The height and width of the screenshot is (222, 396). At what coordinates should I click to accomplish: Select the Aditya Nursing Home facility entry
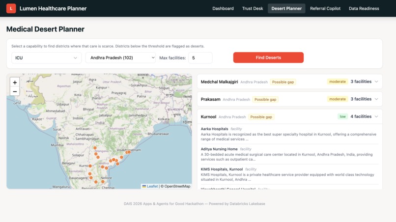coord(289,154)
